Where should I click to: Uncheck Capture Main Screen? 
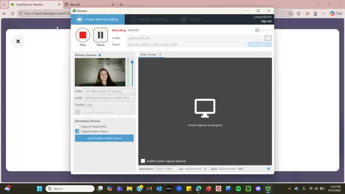[77, 131]
